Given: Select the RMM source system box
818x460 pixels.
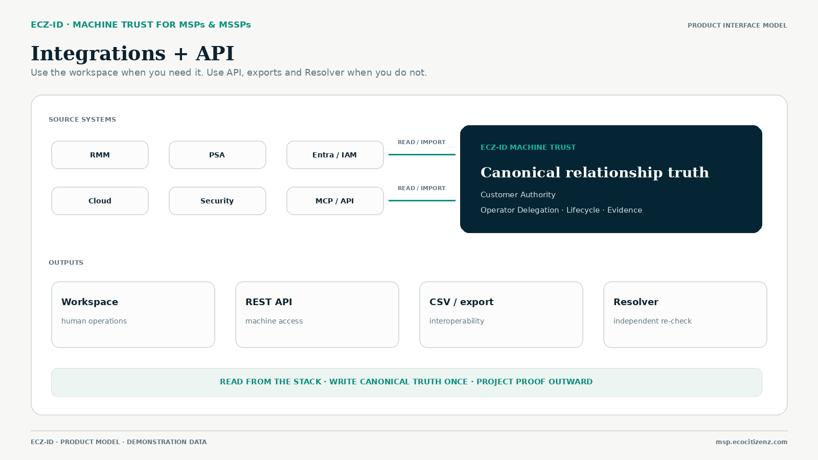Looking at the screenshot, I should (x=100, y=155).
